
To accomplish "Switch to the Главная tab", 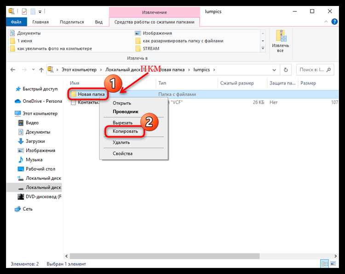I will coord(40,22).
